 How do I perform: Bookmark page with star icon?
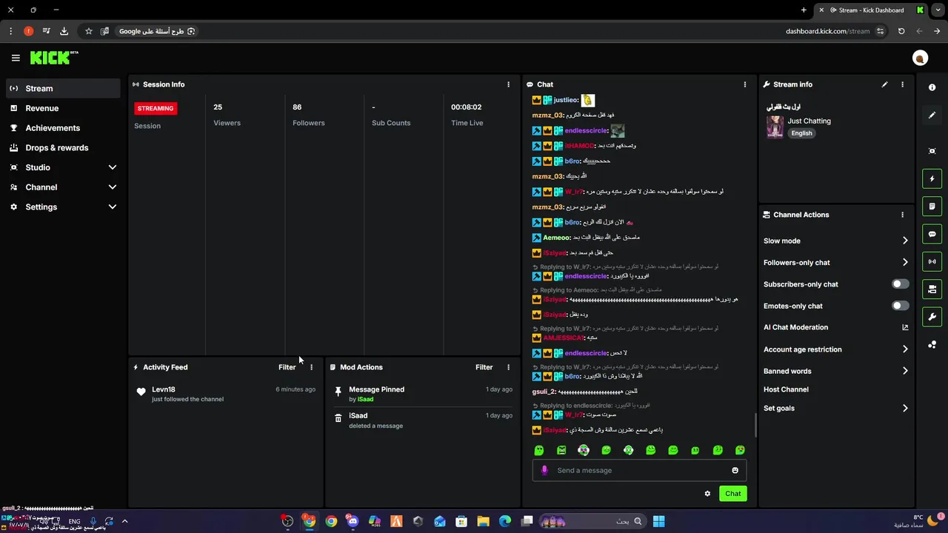[89, 31]
